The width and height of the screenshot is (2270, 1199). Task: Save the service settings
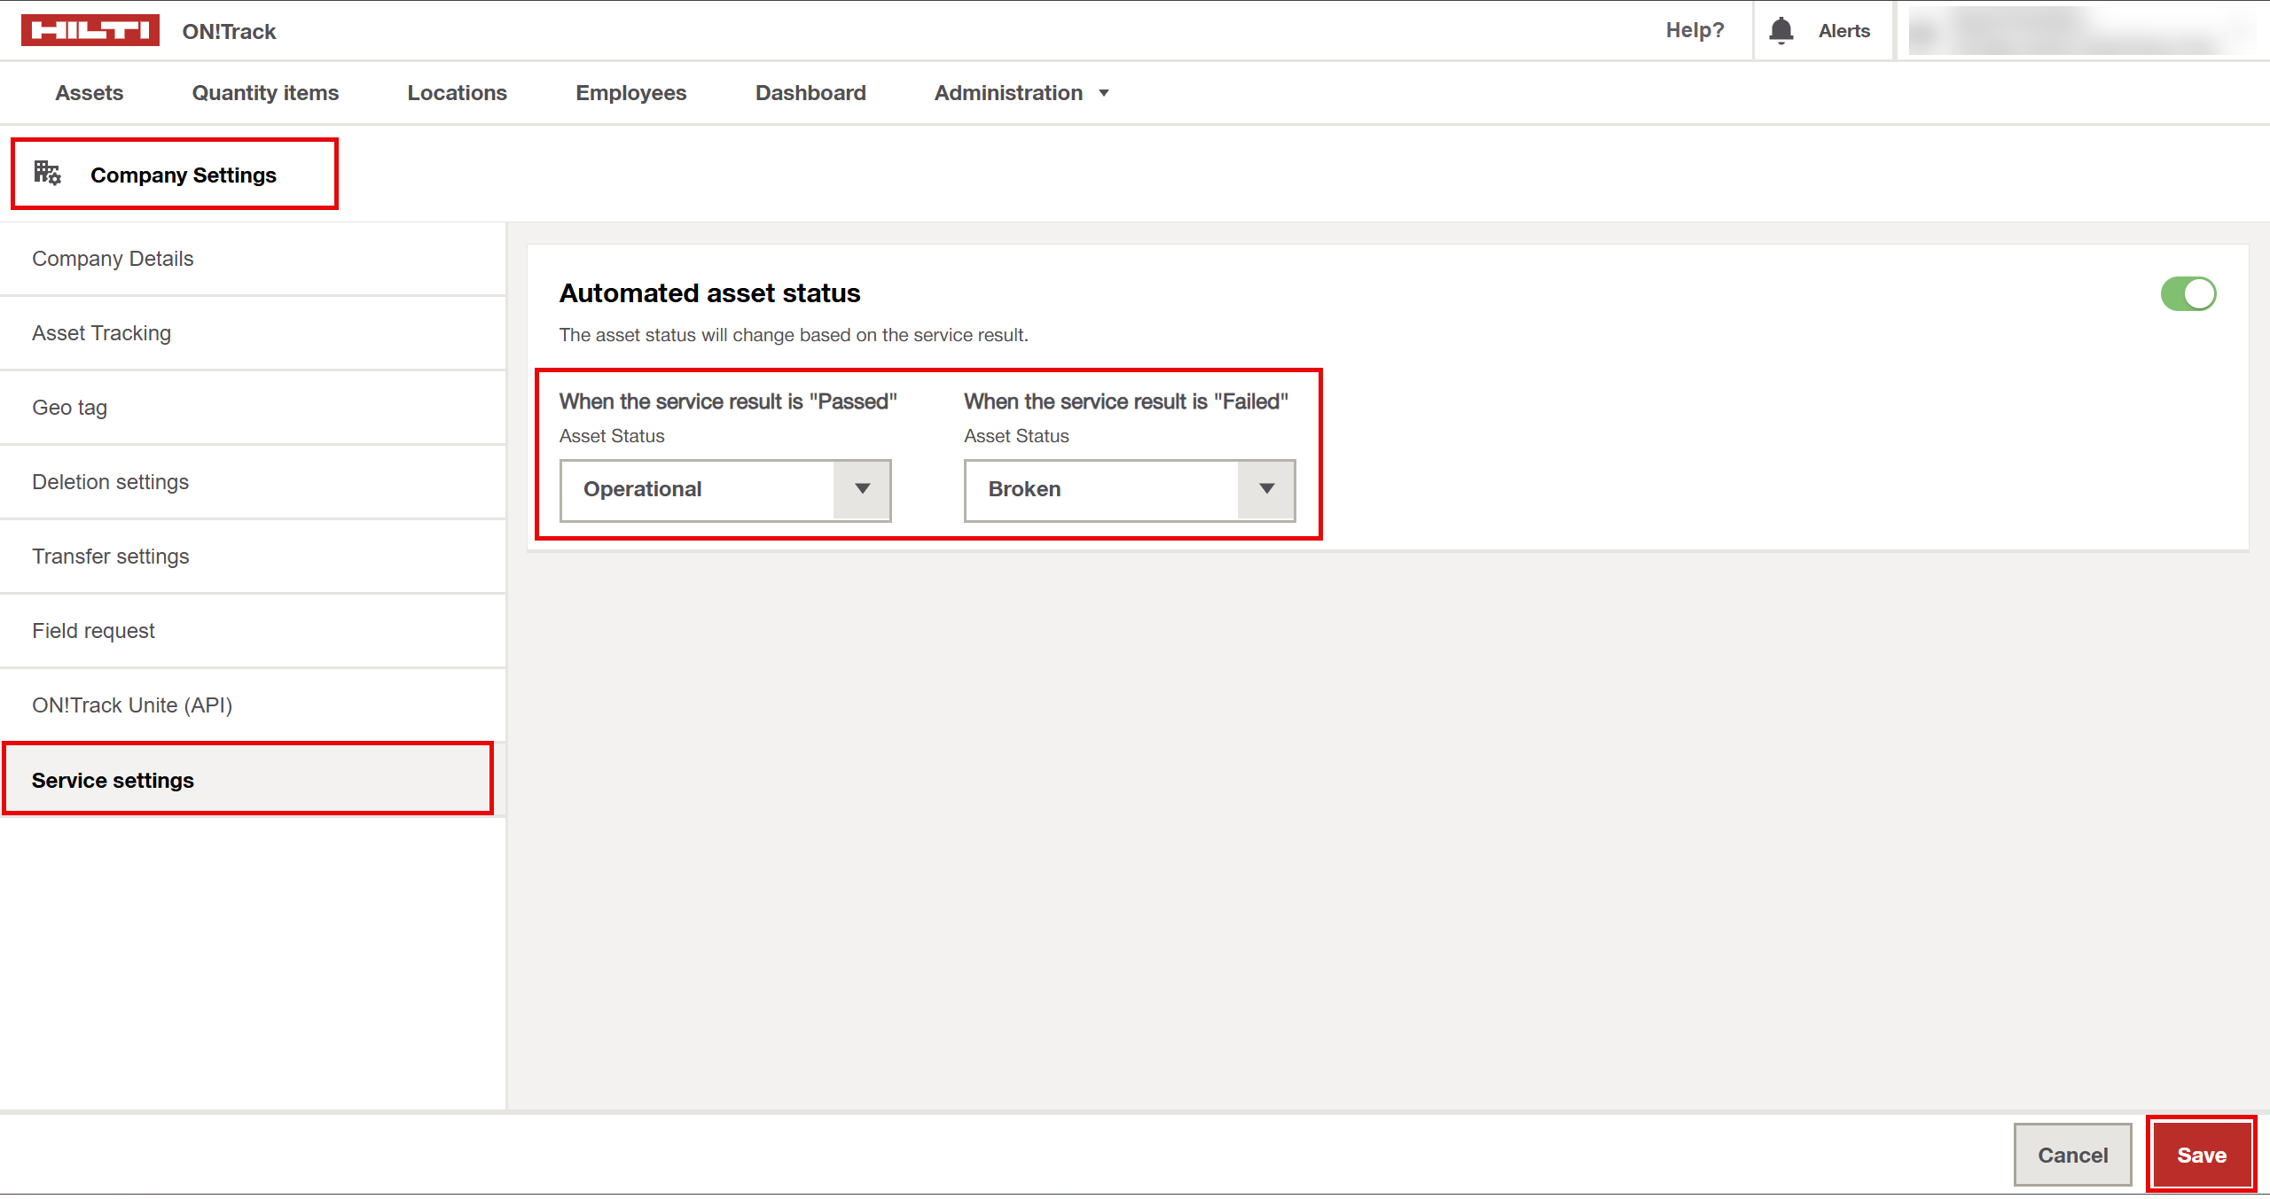2201,1155
